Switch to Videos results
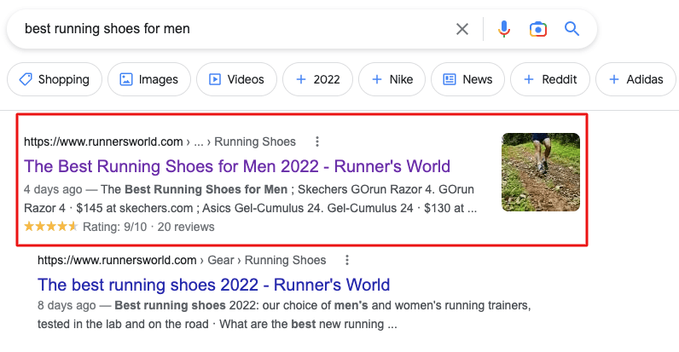679x352 pixels. click(236, 79)
